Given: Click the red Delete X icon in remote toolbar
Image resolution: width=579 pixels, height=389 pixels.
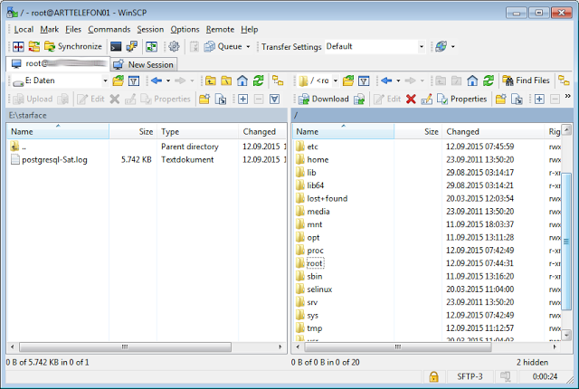Looking at the screenshot, I should pyautogui.click(x=411, y=99).
